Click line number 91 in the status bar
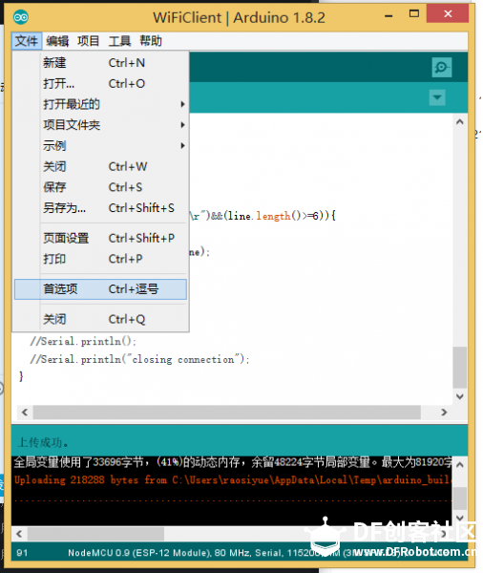This screenshot has height=573, width=483. 22,553
